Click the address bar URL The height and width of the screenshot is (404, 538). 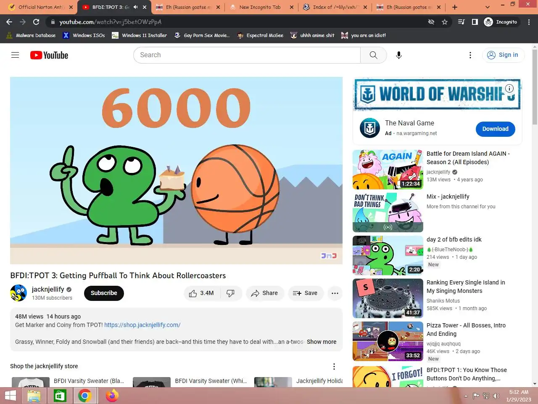pyautogui.click(x=110, y=22)
